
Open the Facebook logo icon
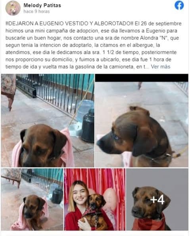pyautogui.click(x=179, y=6)
